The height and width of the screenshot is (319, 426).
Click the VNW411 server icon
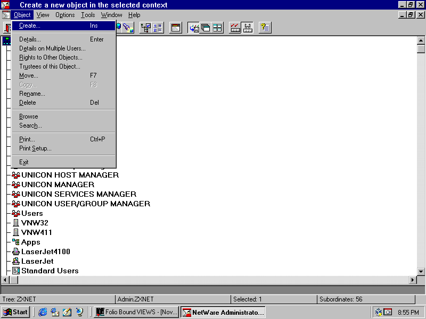[16, 232]
